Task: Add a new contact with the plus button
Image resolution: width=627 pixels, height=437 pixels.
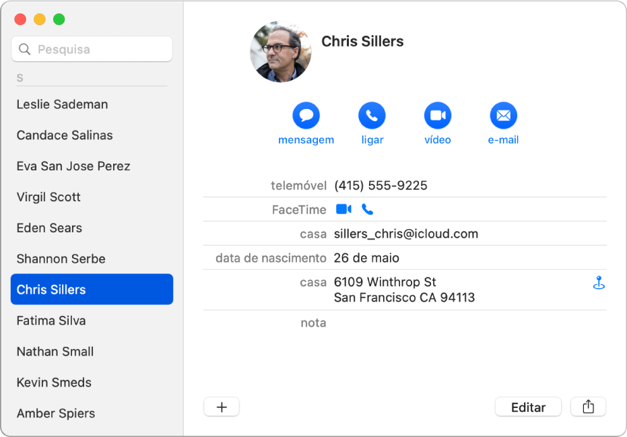Action: pyautogui.click(x=222, y=407)
